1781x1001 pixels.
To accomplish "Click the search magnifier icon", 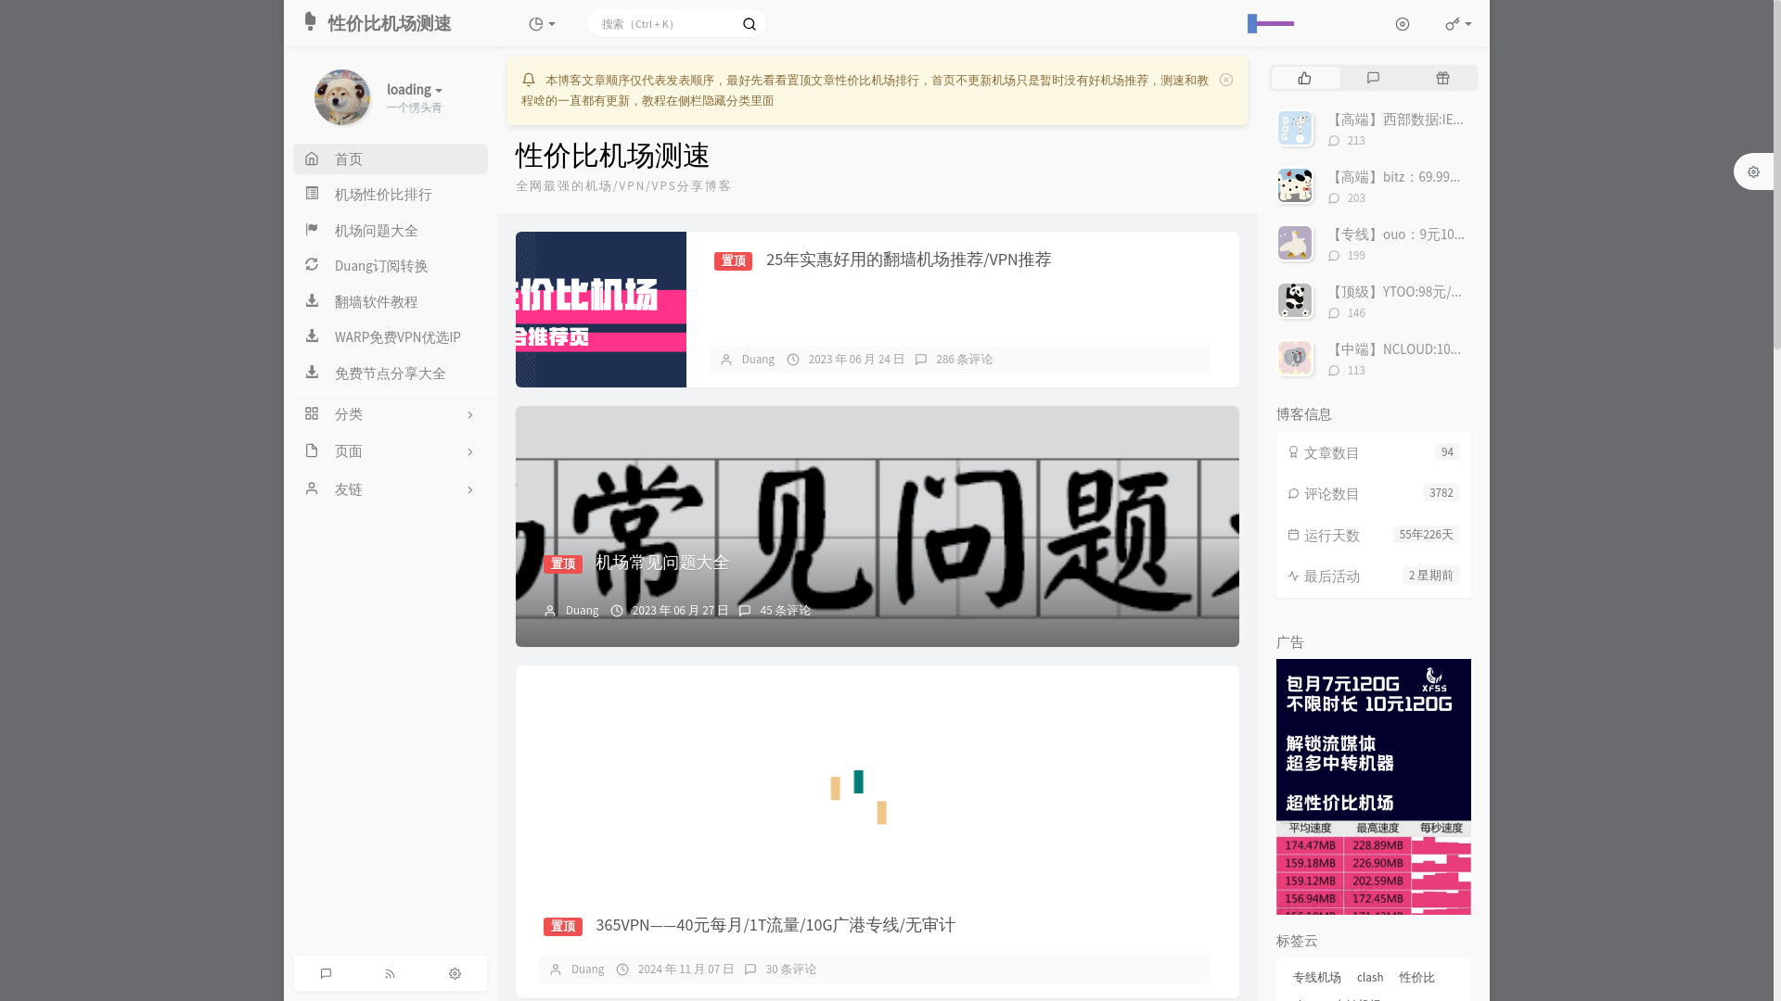I will (750, 24).
